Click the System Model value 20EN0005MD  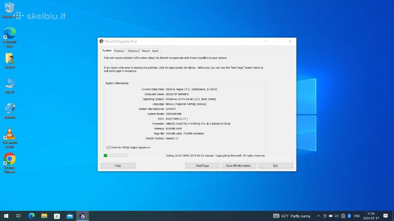point(174,114)
